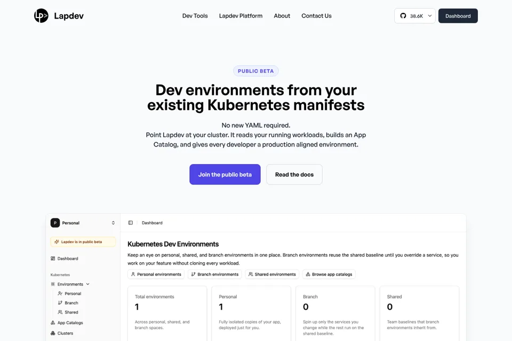Go to the About nav item
The height and width of the screenshot is (341, 512).
[x=282, y=15]
